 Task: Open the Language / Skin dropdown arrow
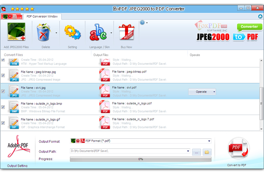point(111,33)
